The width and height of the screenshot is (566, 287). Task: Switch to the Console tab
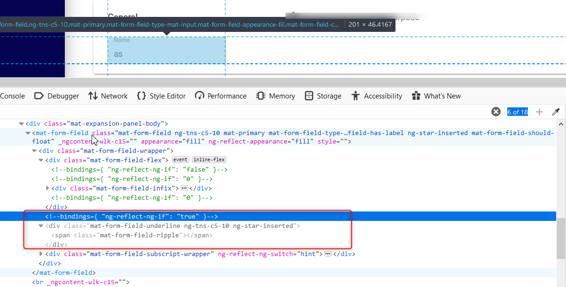(x=12, y=96)
